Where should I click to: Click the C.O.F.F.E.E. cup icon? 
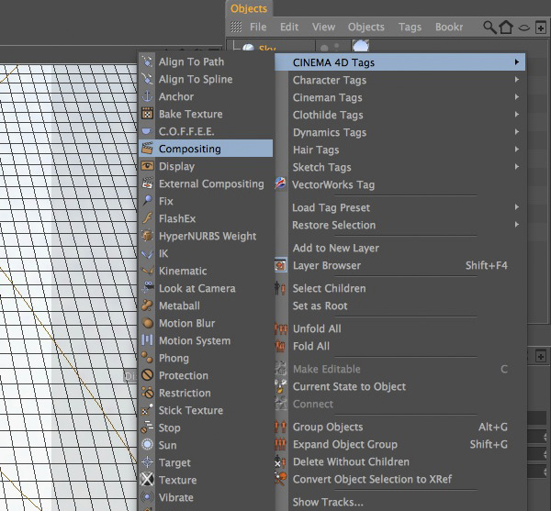pos(147,131)
